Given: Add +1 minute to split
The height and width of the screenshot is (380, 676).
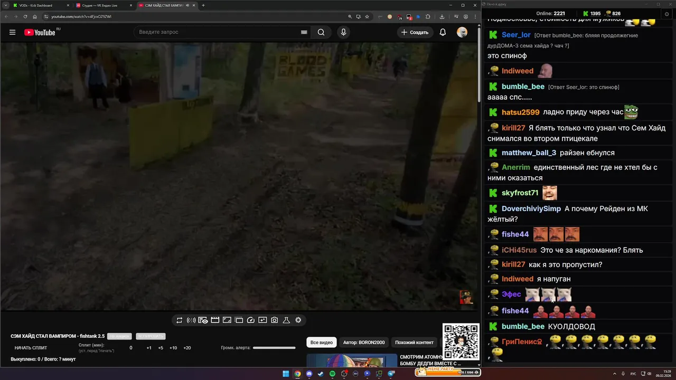Looking at the screenshot, I should coord(149,348).
